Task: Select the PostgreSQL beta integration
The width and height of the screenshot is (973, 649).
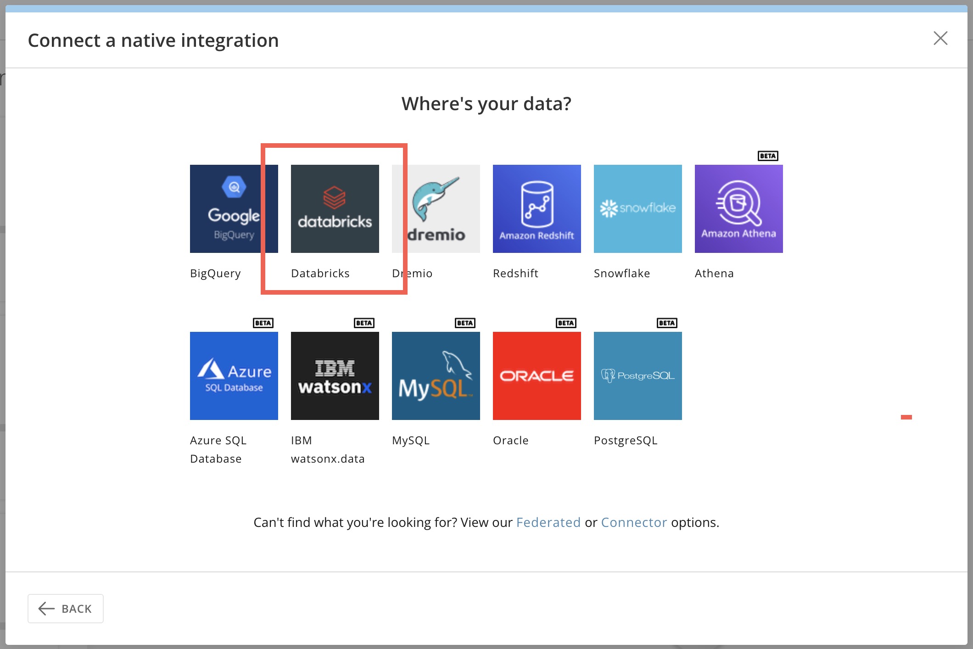Action: [x=637, y=376]
